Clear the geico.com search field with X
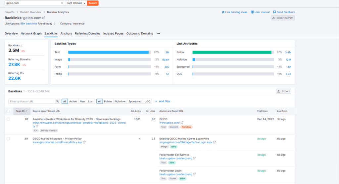 (62, 3)
